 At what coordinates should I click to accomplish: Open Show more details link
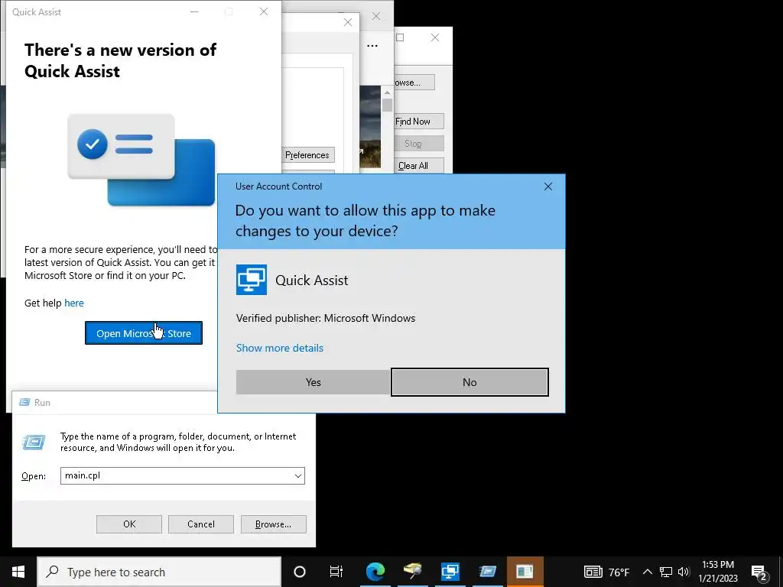280,348
